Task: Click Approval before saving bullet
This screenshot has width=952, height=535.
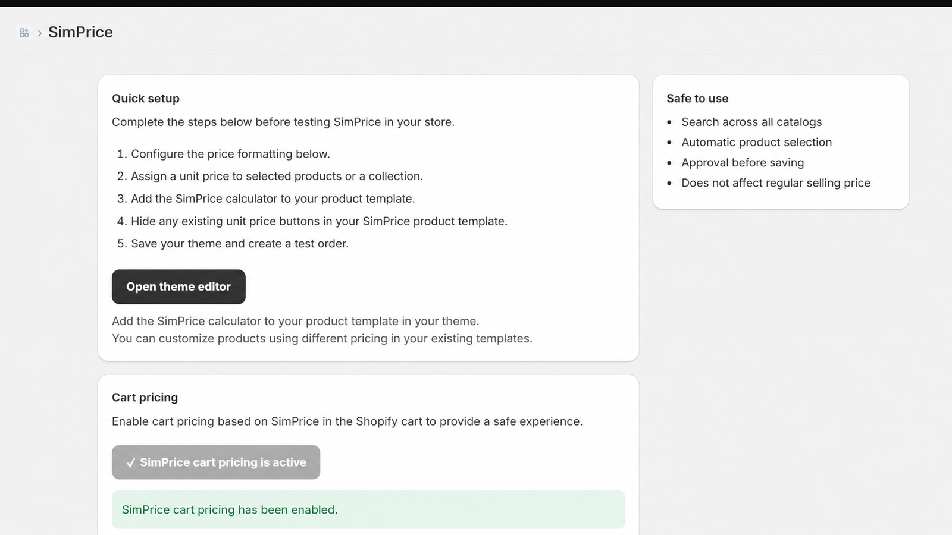Action: coord(743,162)
